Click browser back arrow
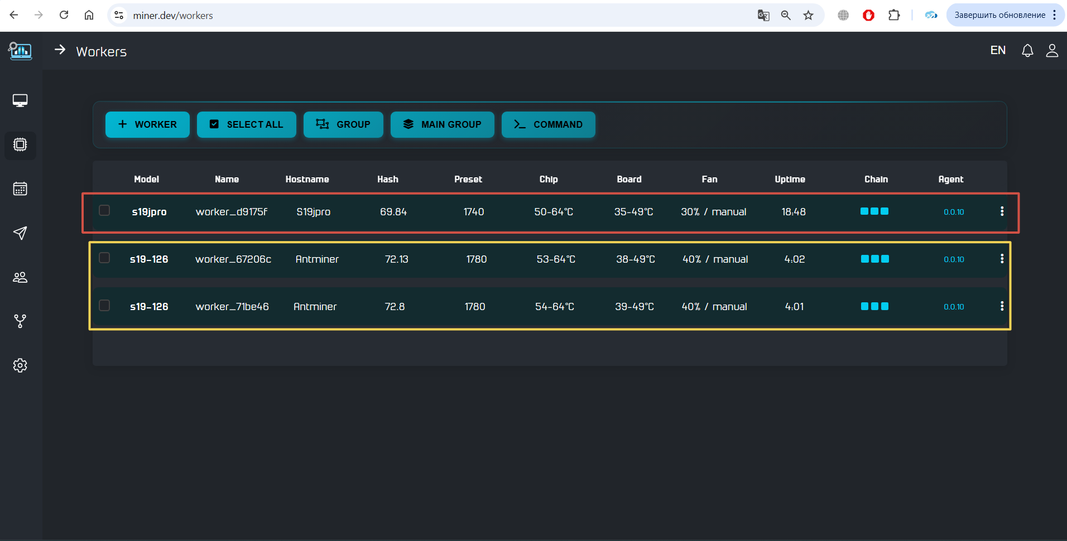Image resolution: width=1067 pixels, height=541 pixels. (x=14, y=15)
